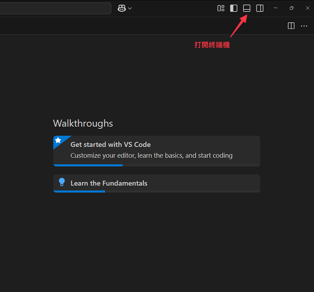Open the More Actions ellipsis menu
The width and height of the screenshot is (314, 292).
(x=304, y=26)
